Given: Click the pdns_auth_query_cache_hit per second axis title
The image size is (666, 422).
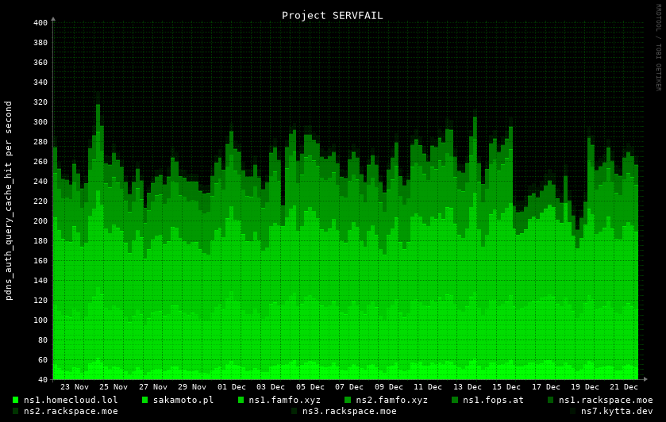Looking at the screenshot, I should [x=9, y=200].
